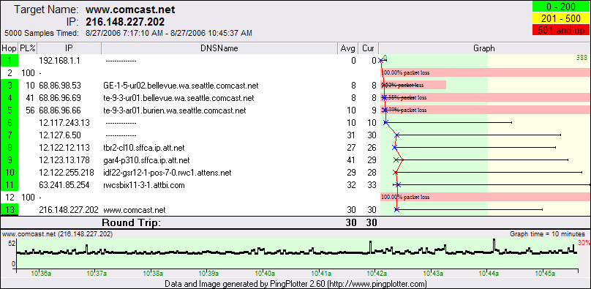The image size is (591, 289).
Task: Click the 5000 Samples Timed label
Action: pos(42,33)
